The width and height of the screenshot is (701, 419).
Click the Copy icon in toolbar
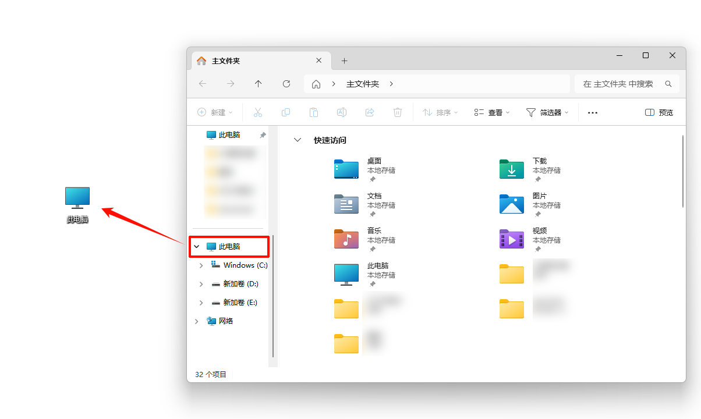tap(286, 112)
